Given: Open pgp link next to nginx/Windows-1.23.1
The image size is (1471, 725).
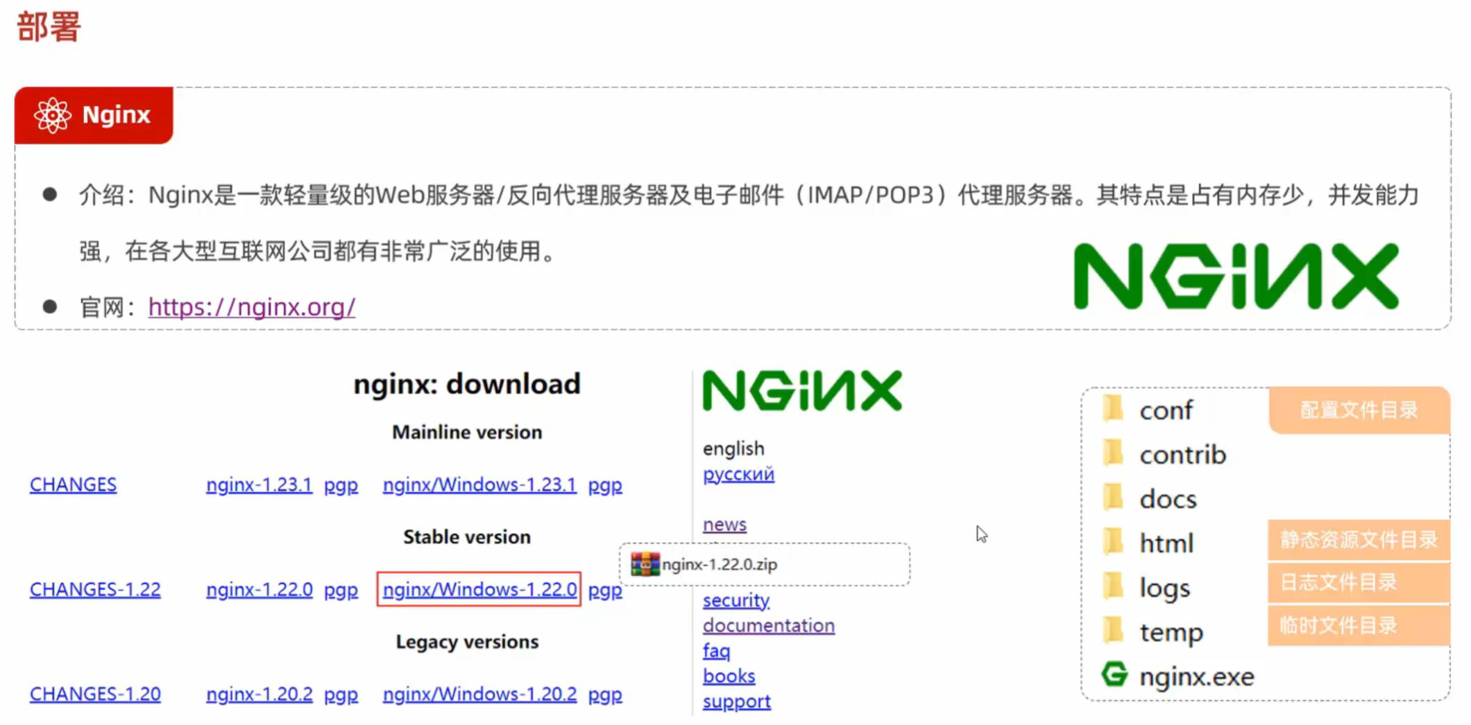Looking at the screenshot, I should [x=605, y=484].
